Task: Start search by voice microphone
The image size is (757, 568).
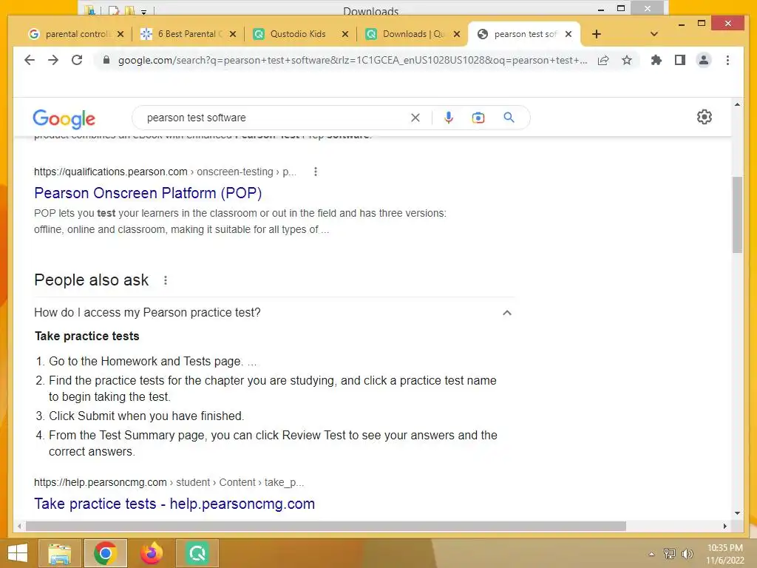Action: [449, 118]
